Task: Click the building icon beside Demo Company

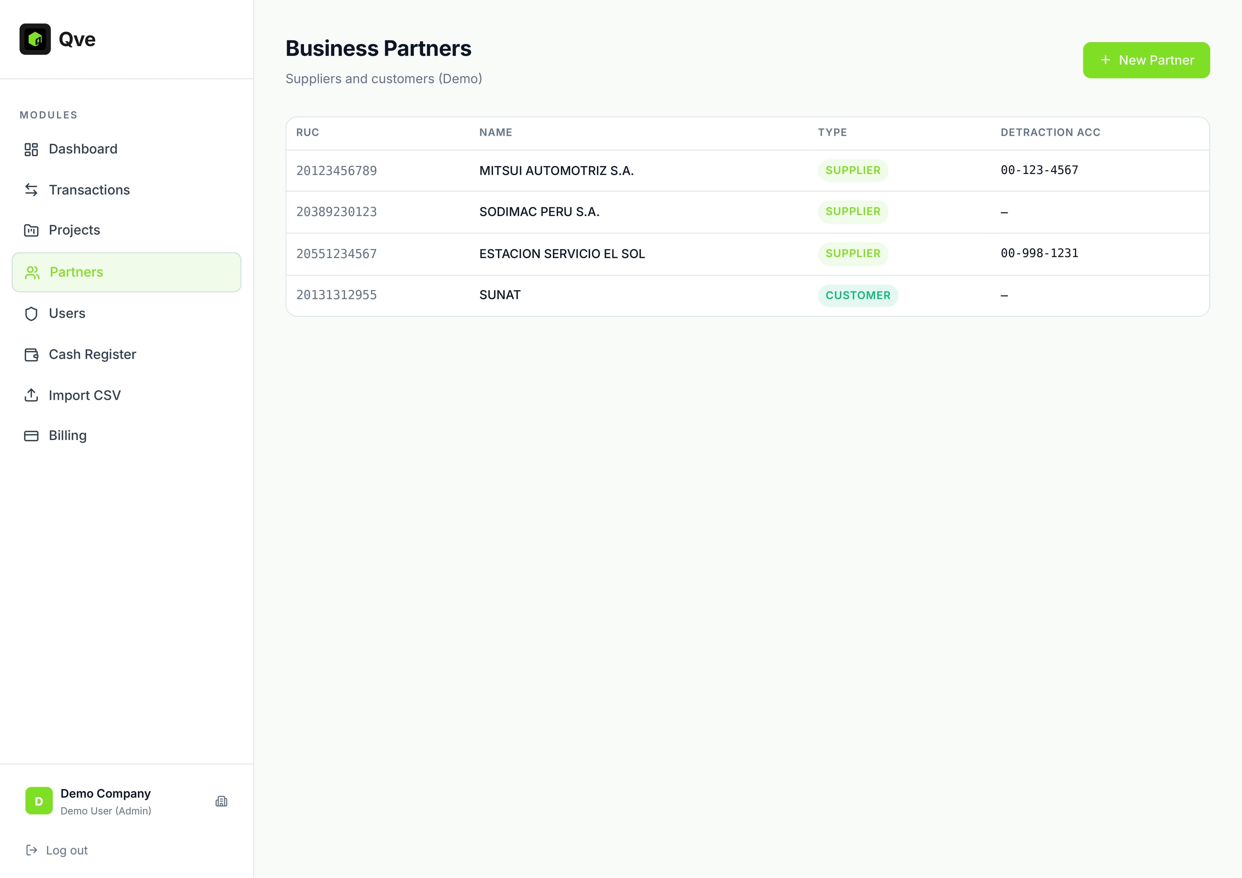Action: click(222, 801)
